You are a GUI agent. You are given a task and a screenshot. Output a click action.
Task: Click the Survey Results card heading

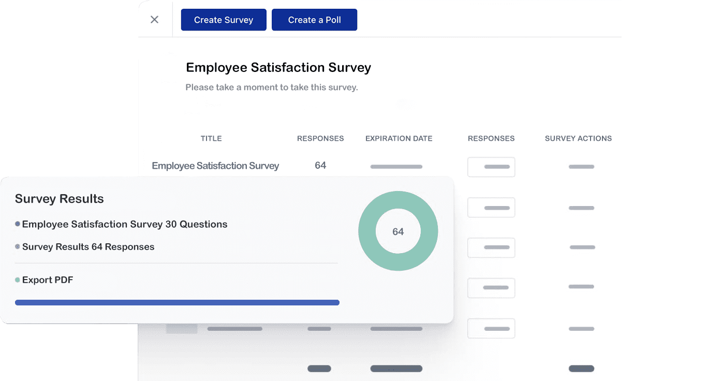[60, 199]
